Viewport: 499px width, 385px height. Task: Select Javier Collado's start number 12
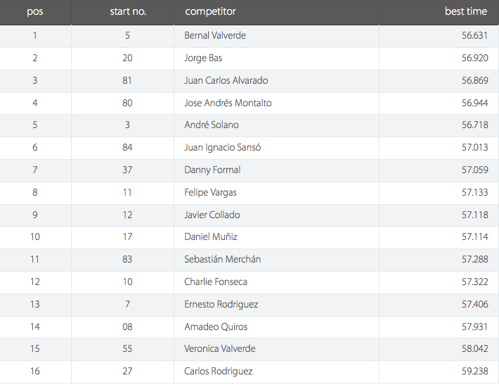coord(127,215)
